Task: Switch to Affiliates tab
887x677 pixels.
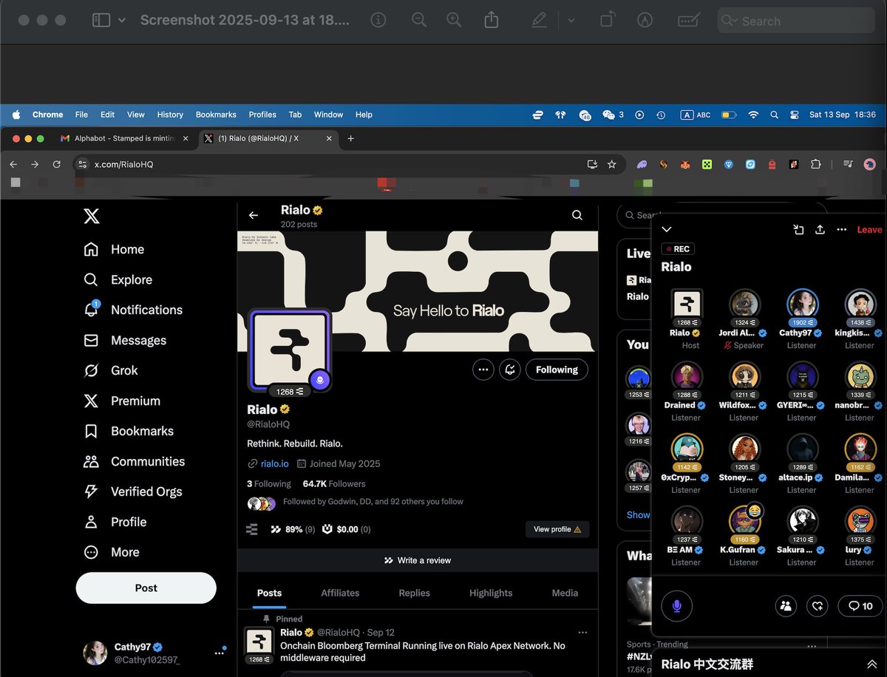Action: [x=340, y=593]
